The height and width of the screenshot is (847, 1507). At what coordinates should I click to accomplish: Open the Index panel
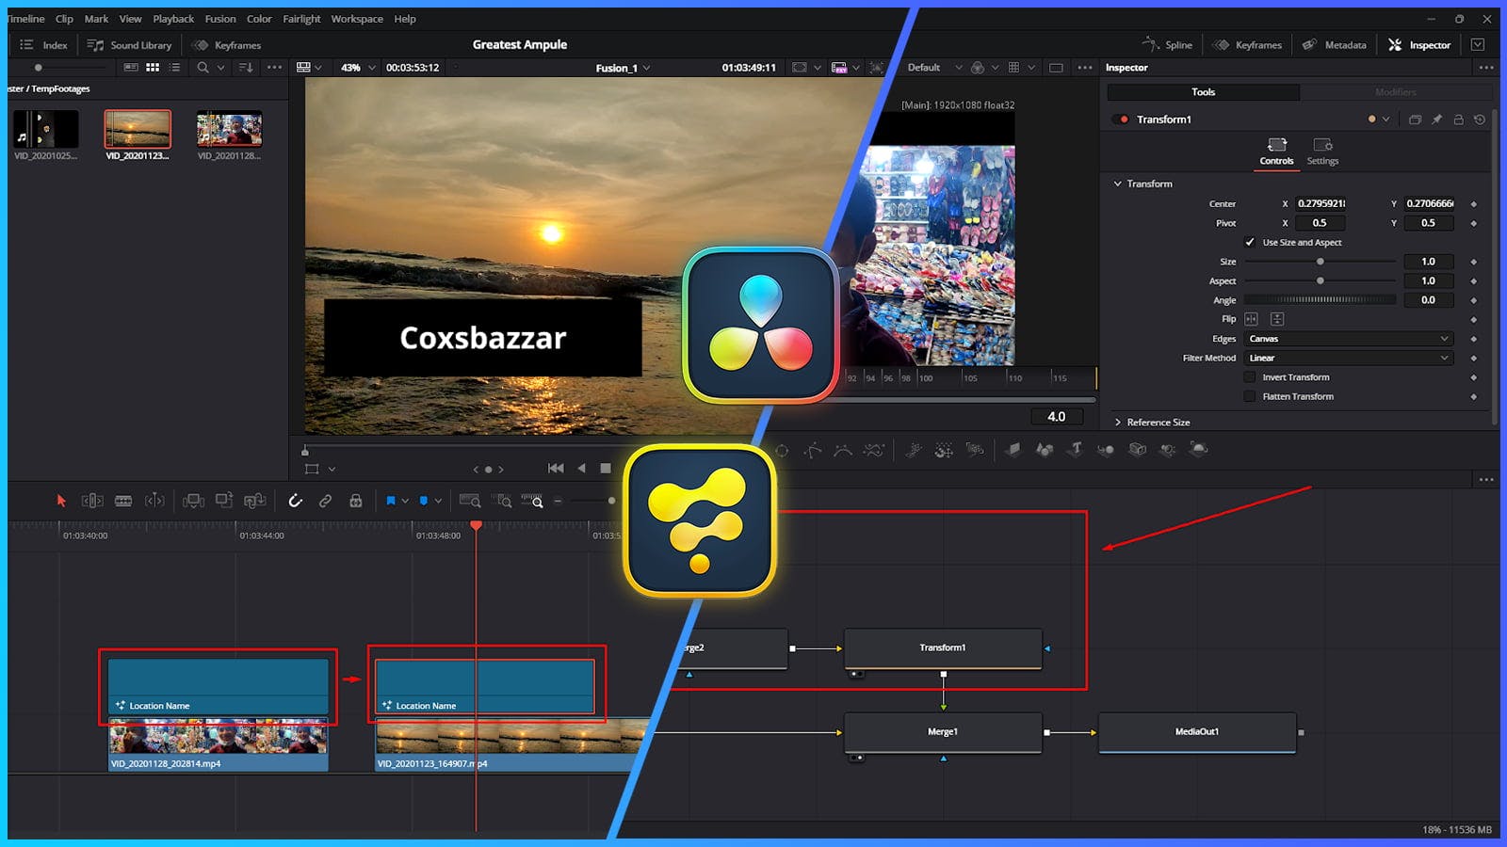point(43,44)
